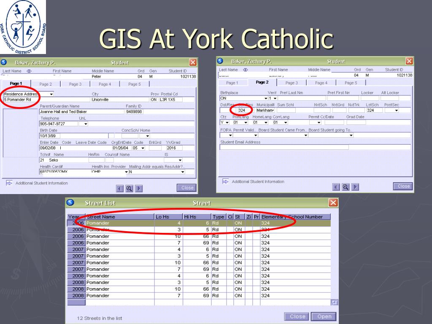This screenshot has height=324, width=432.
Task: Open UnL dropdown beside Telephone
Action: [x=86, y=124]
